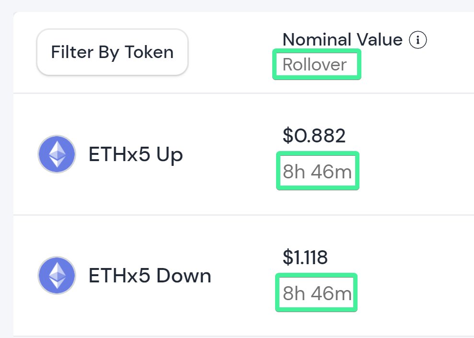The width and height of the screenshot is (474, 338).
Task: Click the $0.882 nominal value
Action: click(x=314, y=136)
